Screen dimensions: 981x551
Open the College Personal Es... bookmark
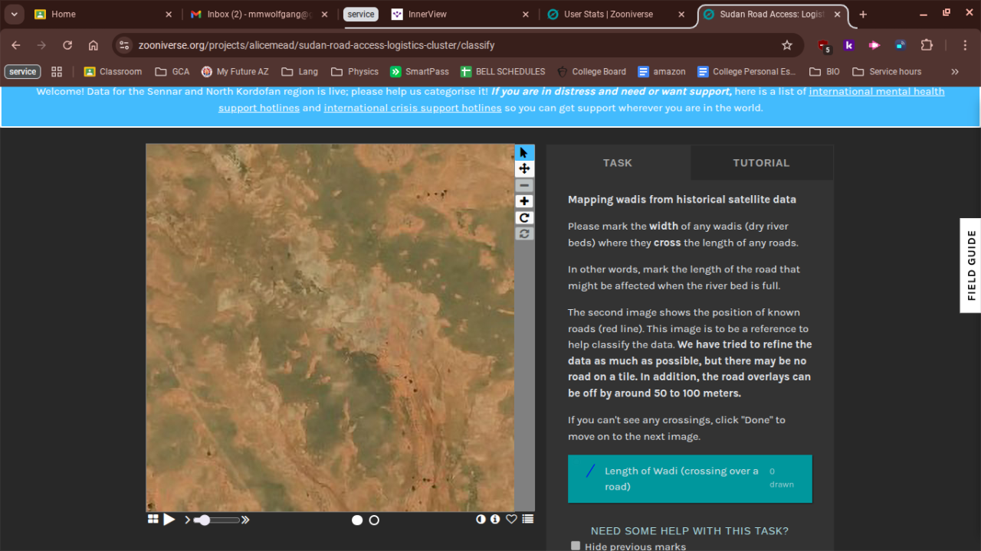coord(747,71)
